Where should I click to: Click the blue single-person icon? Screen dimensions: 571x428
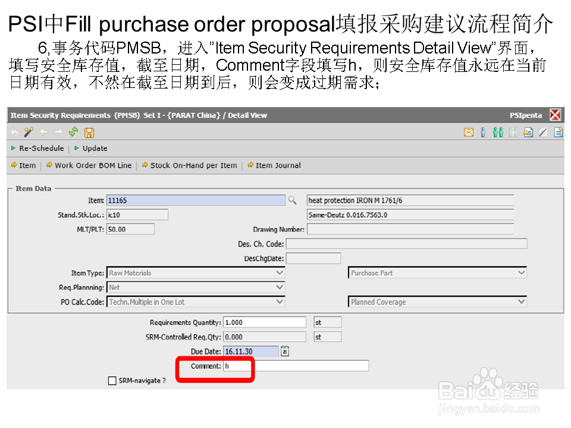click(x=483, y=133)
